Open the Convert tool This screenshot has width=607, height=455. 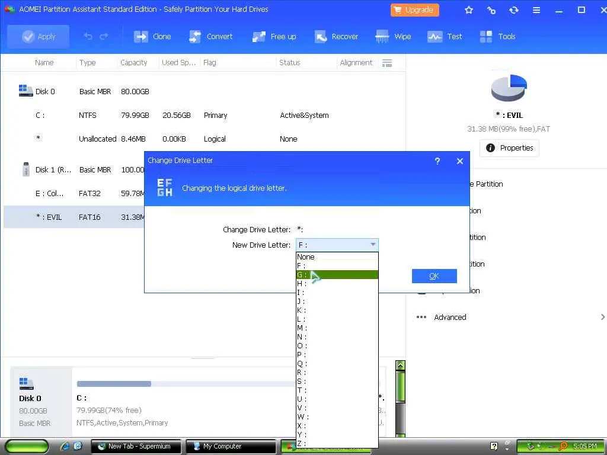(x=210, y=36)
